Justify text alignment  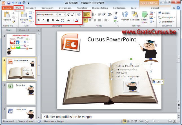click(99, 20)
